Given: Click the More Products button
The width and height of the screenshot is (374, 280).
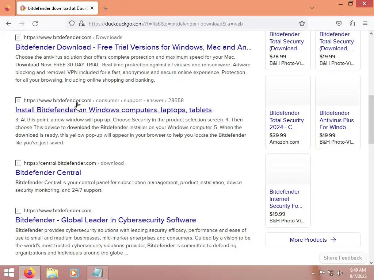Looking at the screenshot, I should 313,240.
